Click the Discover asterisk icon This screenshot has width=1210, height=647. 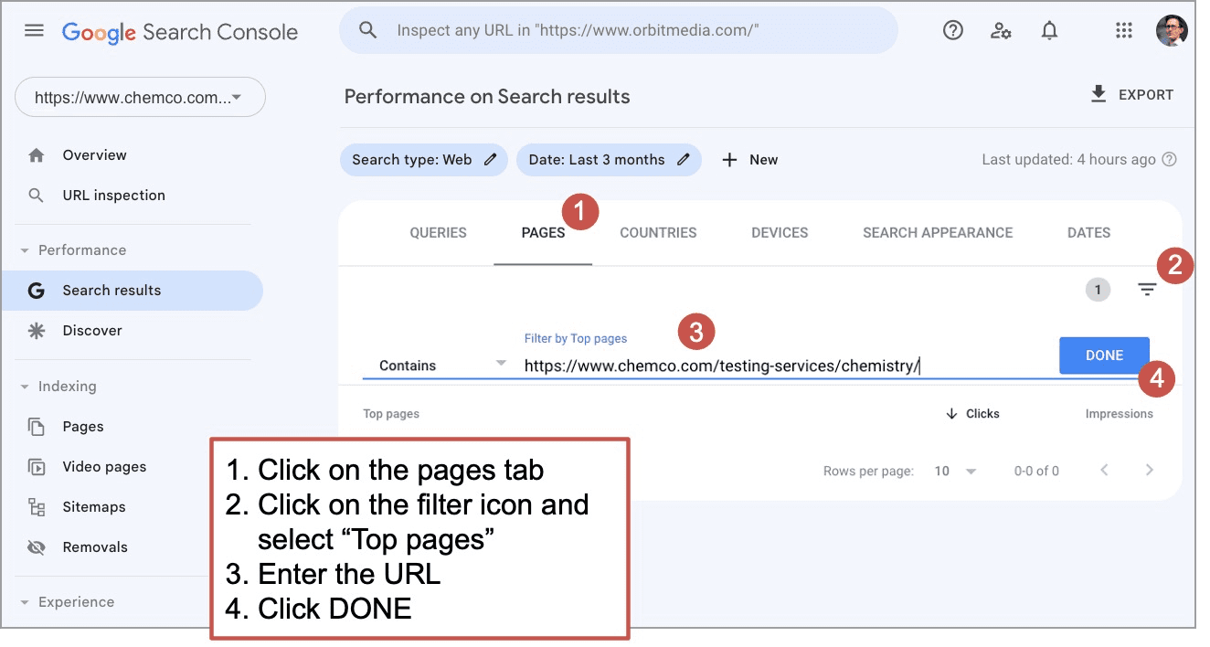[37, 331]
